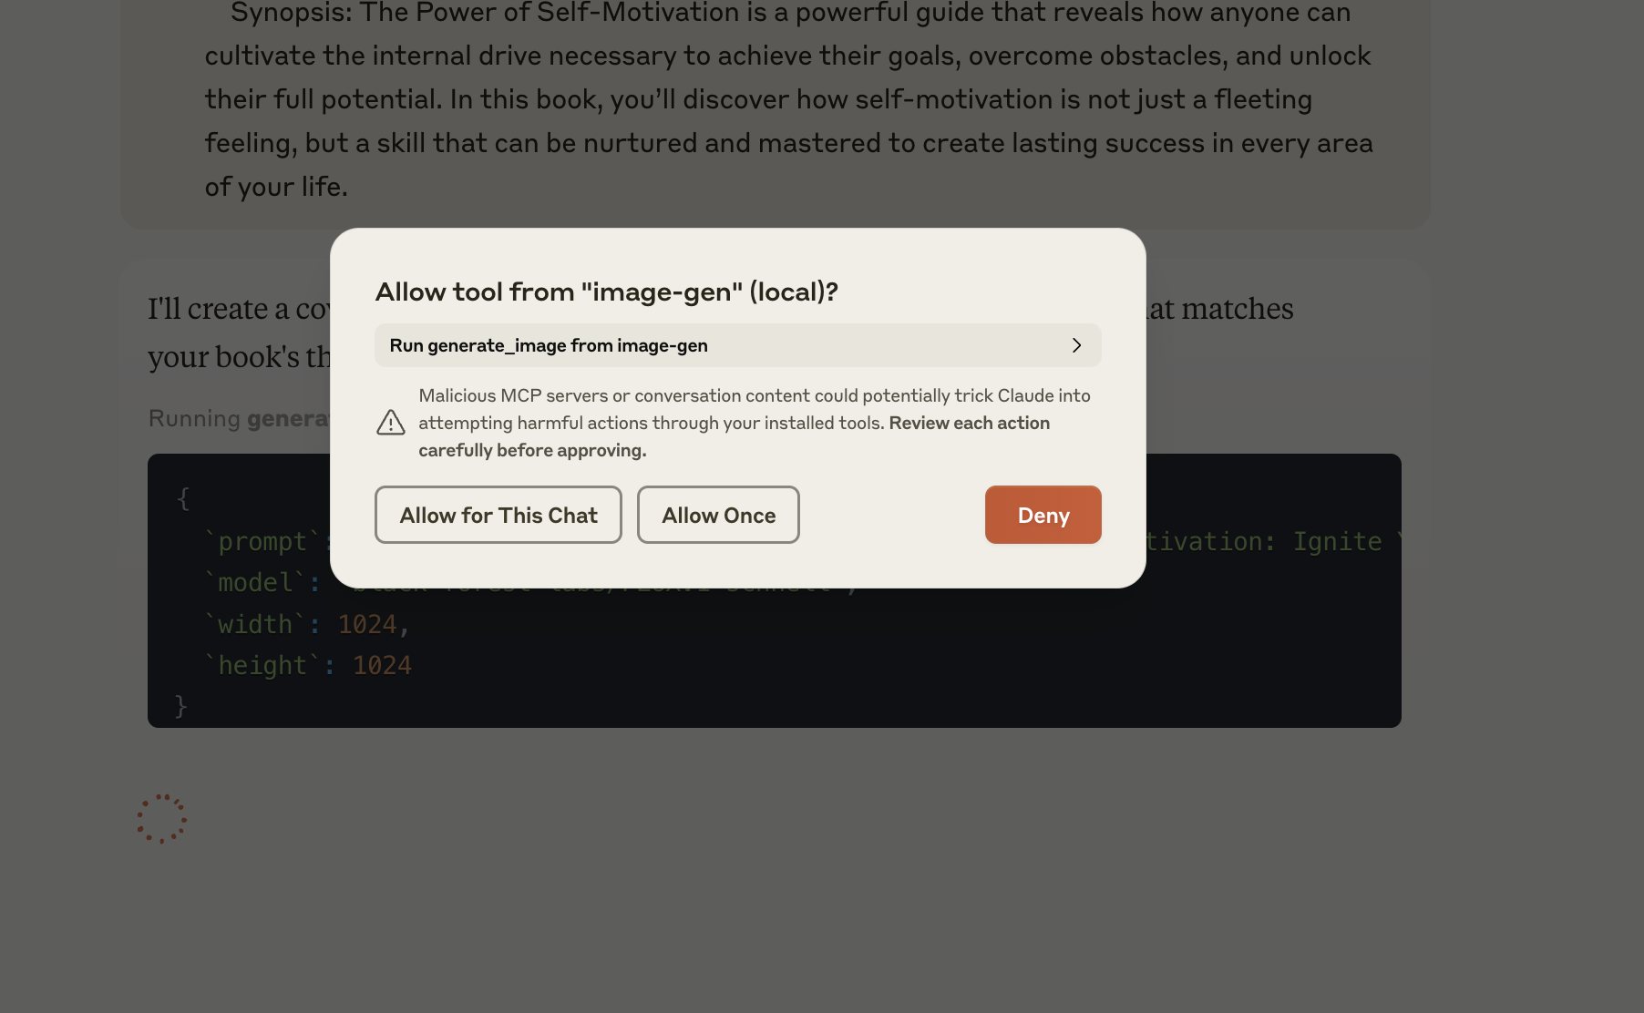Click the 'Malicious MCP servers' warning sentence
Viewport: 1644px width, 1013px height.
coord(755,409)
